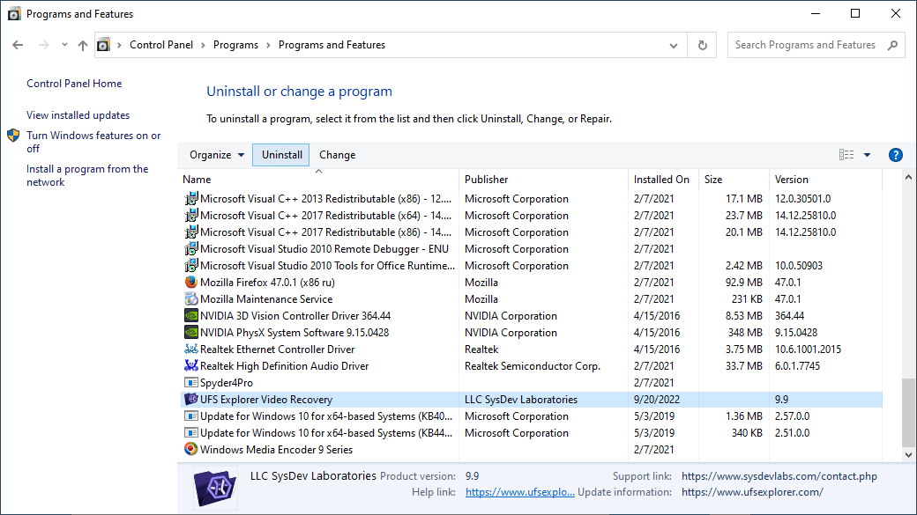Click the search magnifier icon

click(x=892, y=45)
